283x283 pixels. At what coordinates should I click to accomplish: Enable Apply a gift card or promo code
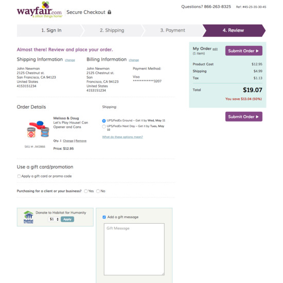coord(19,176)
